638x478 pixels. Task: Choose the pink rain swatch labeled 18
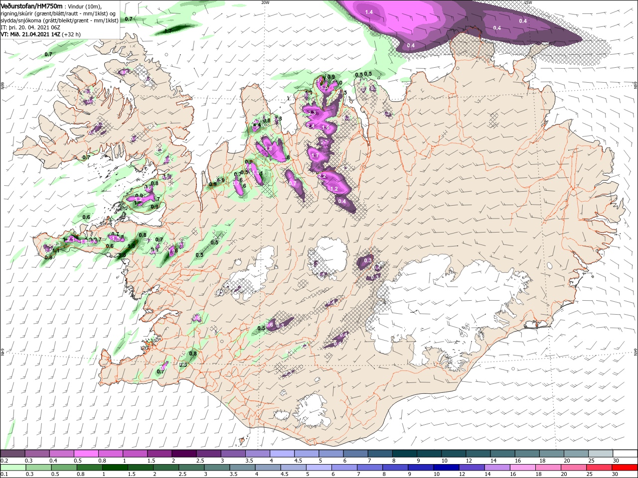click(x=548, y=467)
